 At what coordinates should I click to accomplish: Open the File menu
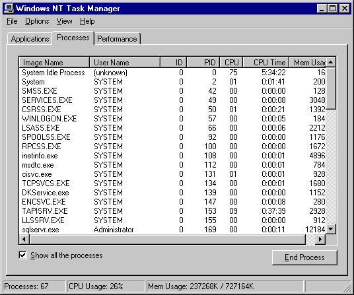tap(12, 21)
